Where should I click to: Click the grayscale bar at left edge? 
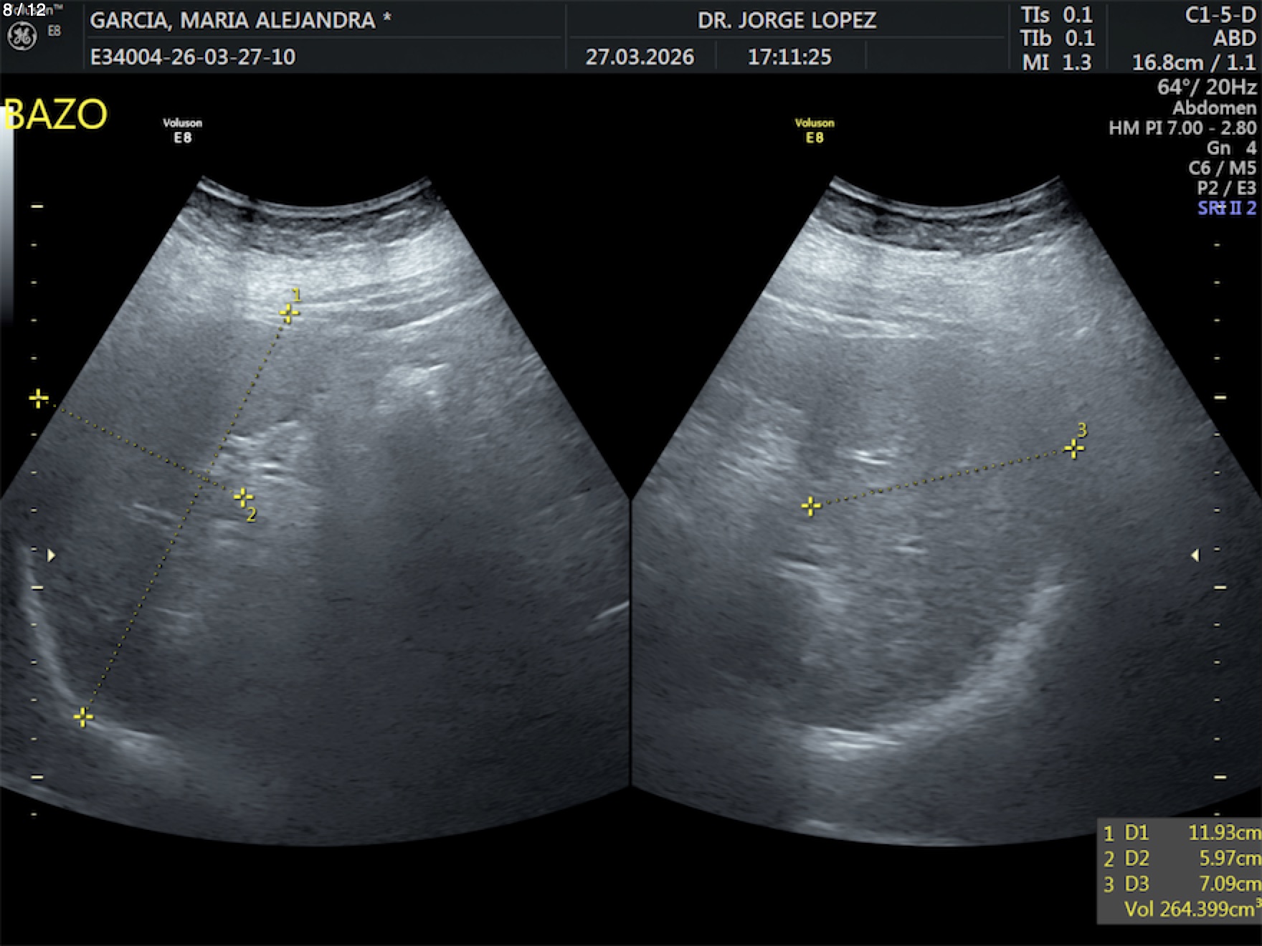pyautogui.click(x=6, y=215)
